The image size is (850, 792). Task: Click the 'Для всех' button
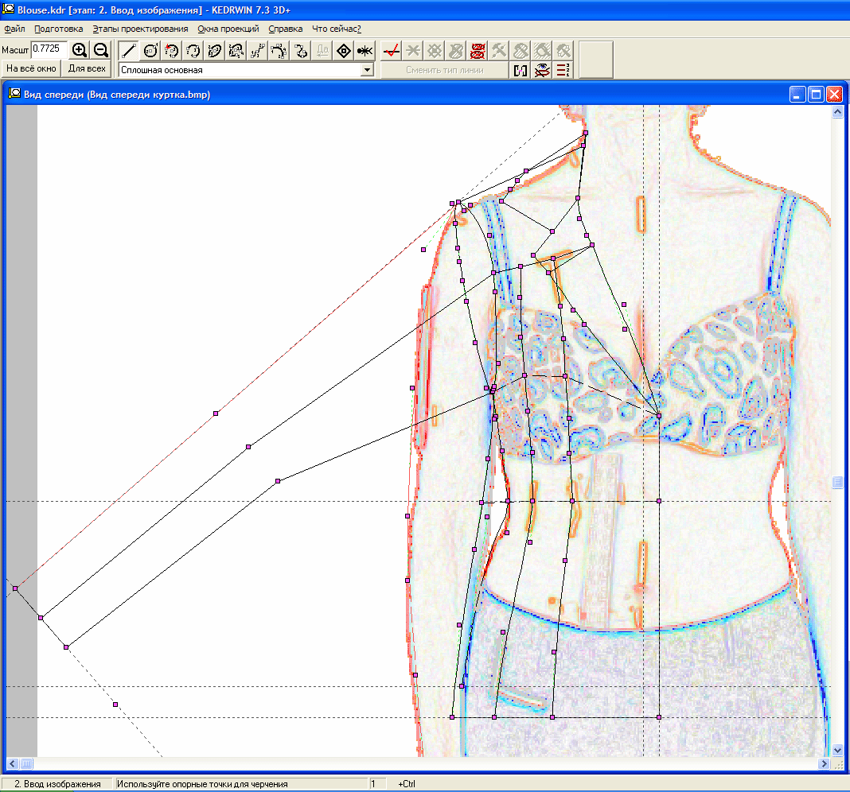pyautogui.click(x=87, y=68)
